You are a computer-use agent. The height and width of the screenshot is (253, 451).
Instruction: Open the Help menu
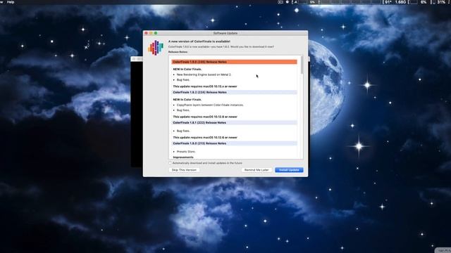click(11, 2)
